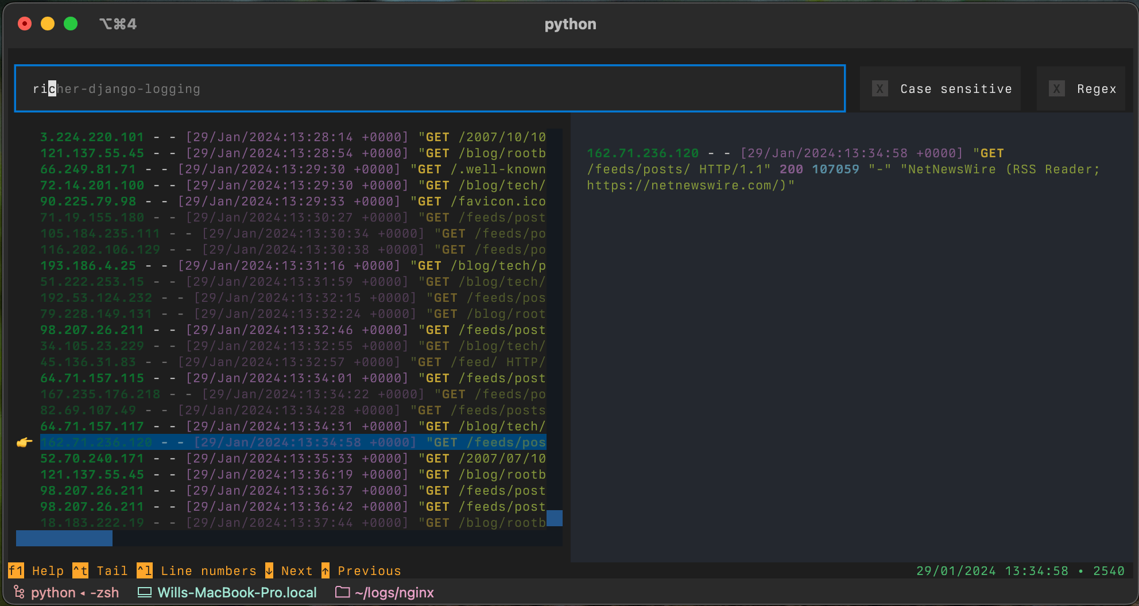Click the up-arrow icon before Previous
This screenshot has height=606, width=1139.
(326, 570)
